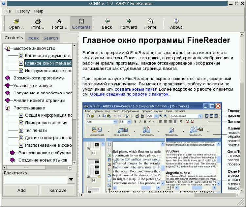Open the File menu
The height and width of the screenshot is (207, 246).
pos(8,11)
